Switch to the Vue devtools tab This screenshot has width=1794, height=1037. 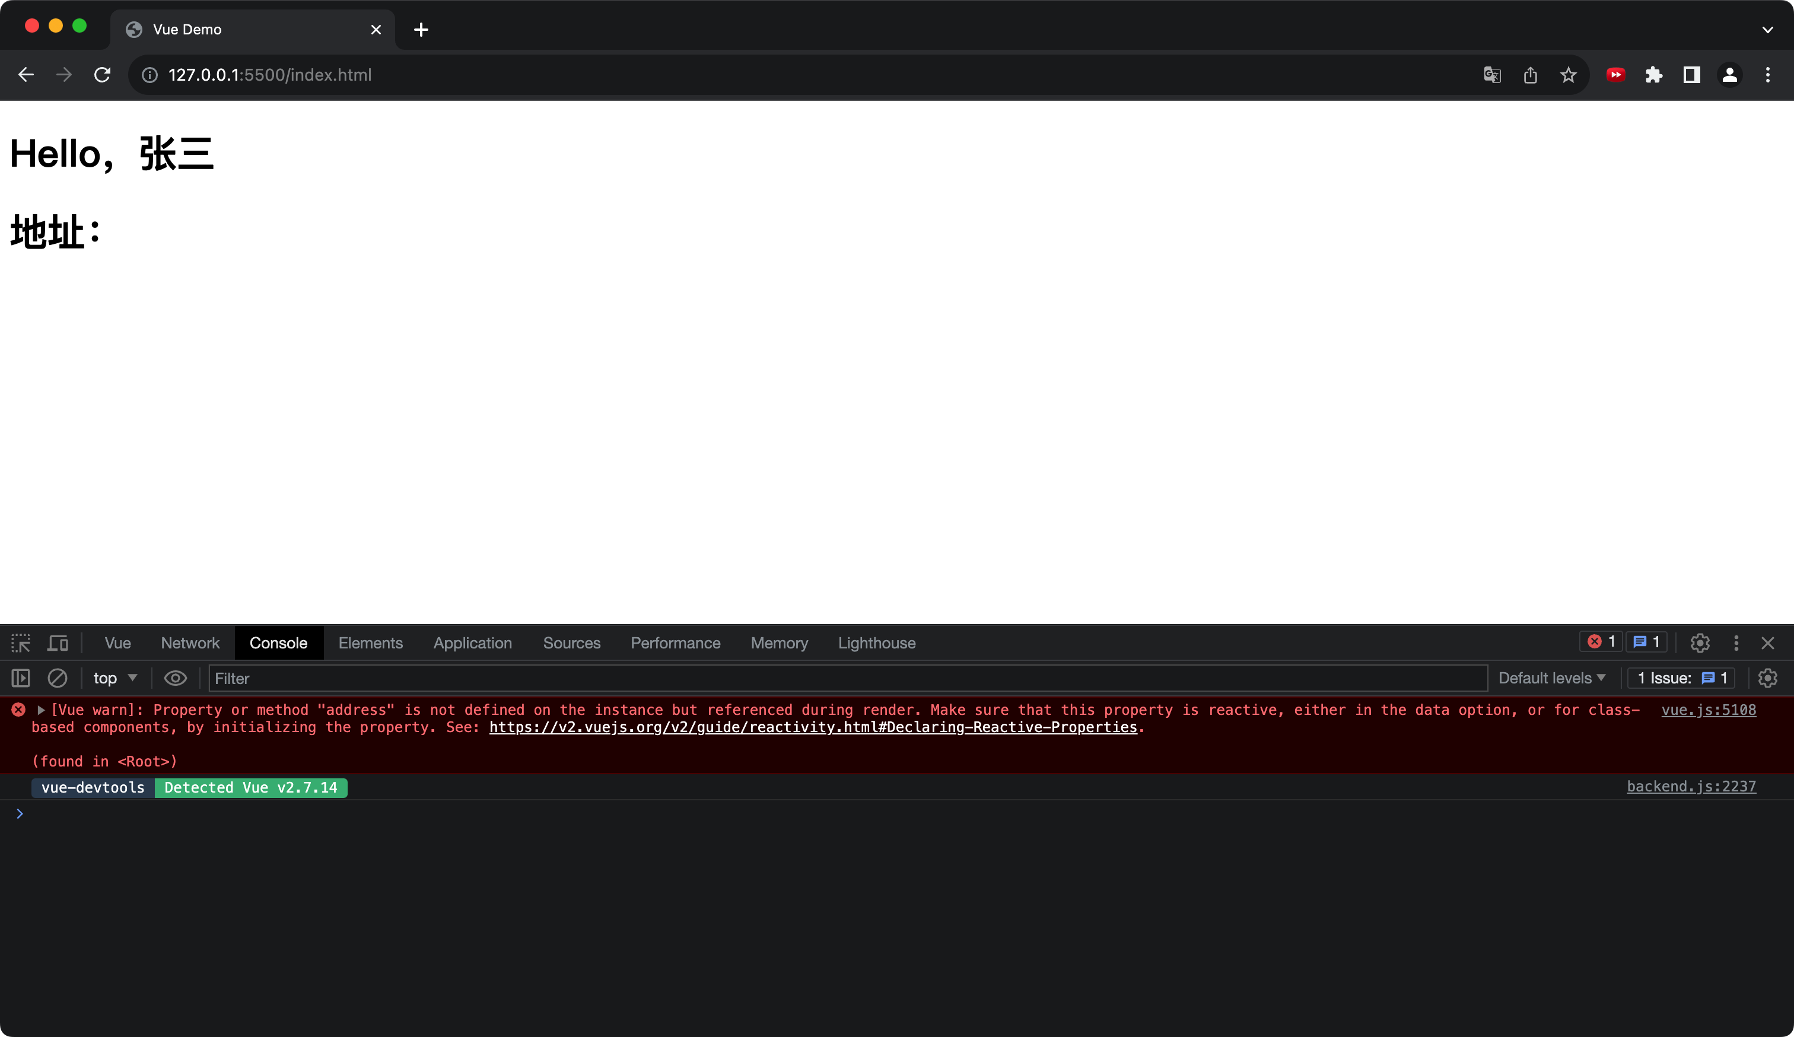click(117, 644)
